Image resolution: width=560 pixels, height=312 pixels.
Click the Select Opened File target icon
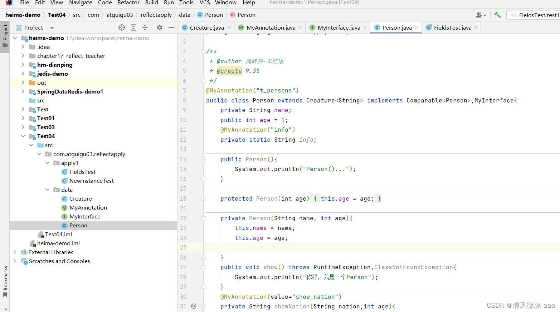122,27
